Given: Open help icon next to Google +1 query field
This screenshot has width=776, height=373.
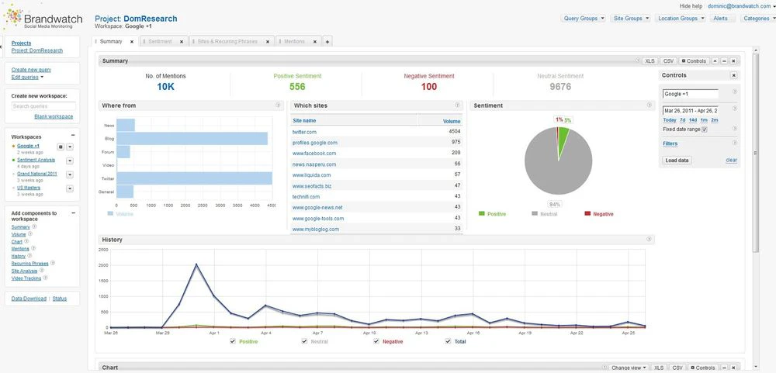Looking at the screenshot, I should 734,92.
